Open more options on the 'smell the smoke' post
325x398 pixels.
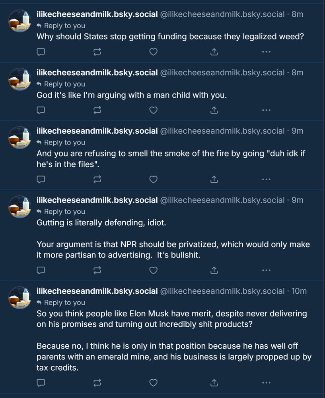266,179
